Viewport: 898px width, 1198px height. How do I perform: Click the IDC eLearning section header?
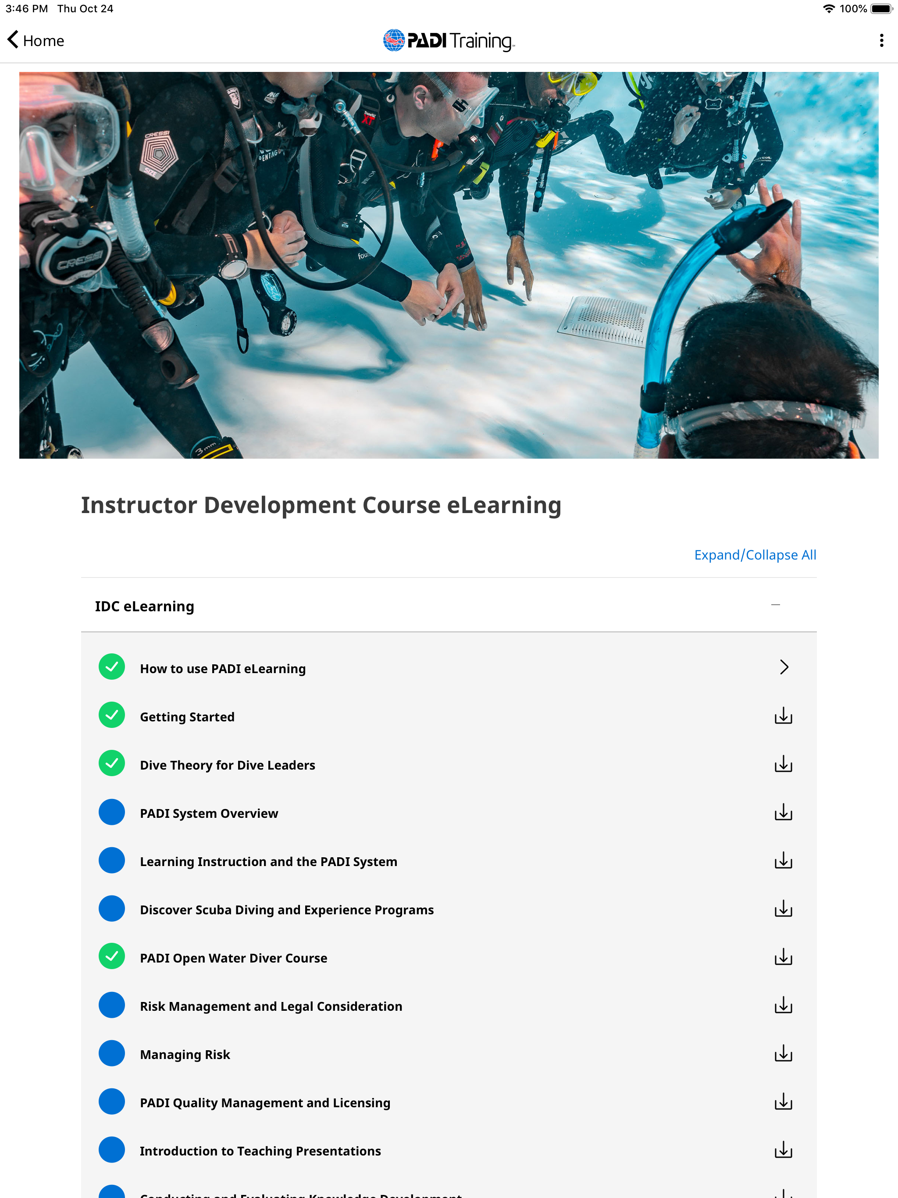tap(449, 606)
